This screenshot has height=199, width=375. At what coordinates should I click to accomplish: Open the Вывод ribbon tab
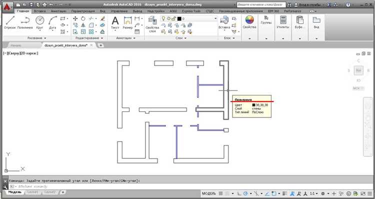point(137,11)
